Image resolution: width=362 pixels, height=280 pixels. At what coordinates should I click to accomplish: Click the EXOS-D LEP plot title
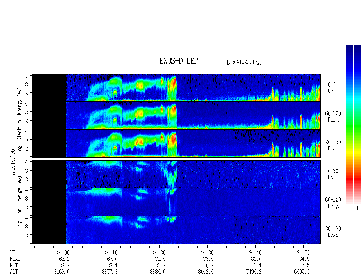[179, 61]
